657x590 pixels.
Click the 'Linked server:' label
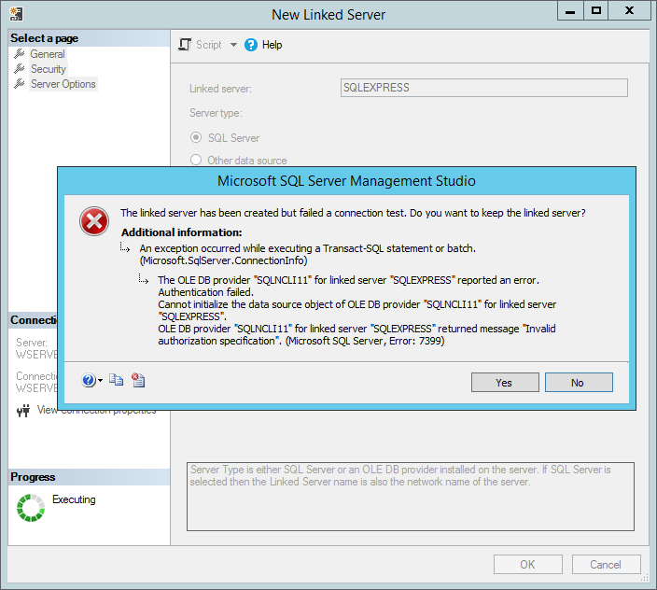(220, 89)
